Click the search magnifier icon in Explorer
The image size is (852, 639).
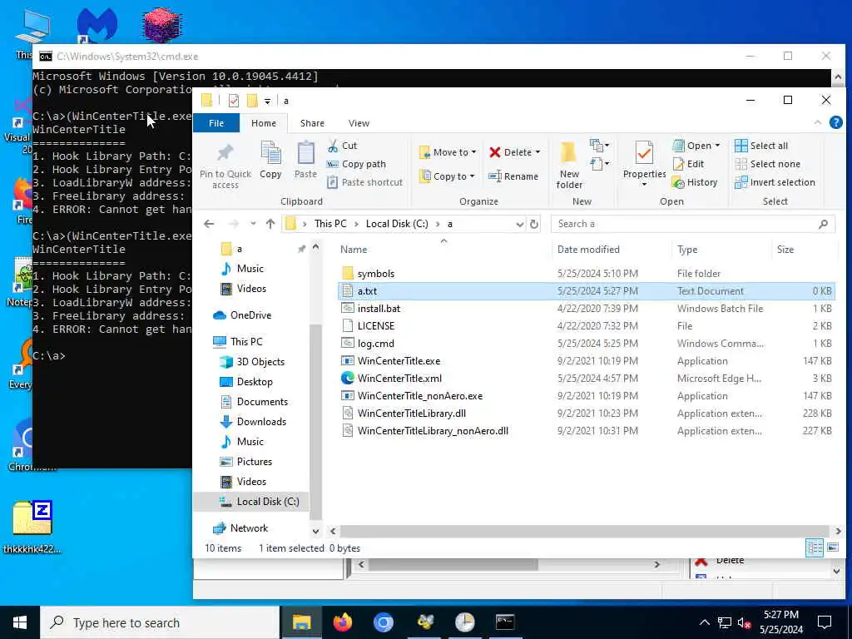coord(823,224)
